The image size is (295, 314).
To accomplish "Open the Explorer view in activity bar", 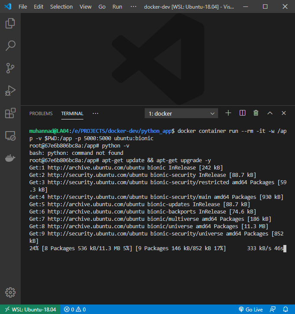I will (10, 23).
